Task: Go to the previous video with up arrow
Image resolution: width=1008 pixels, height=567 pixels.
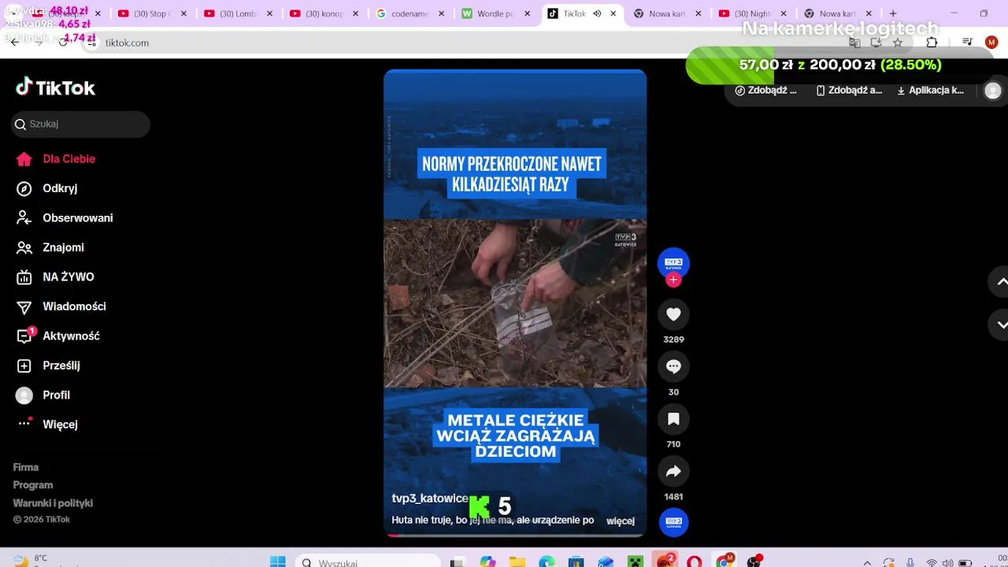Action: tap(1002, 281)
